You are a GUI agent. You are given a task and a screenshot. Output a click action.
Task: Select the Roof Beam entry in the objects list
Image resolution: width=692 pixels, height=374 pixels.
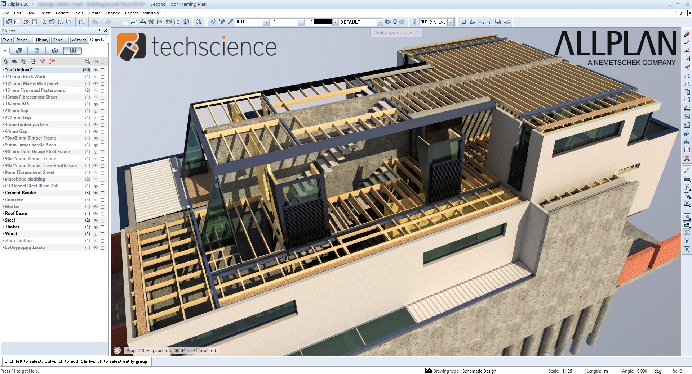tap(16, 213)
